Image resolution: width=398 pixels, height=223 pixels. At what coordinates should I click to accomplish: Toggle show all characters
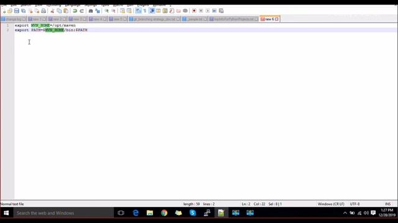point(145,11)
